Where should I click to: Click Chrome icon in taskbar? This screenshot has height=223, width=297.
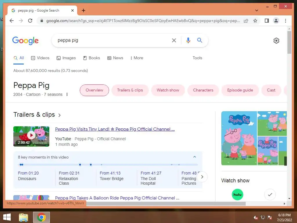[41, 217]
